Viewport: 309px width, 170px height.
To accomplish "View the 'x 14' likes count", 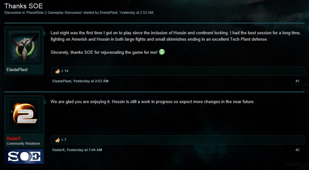I will pyautogui.click(x=65, y=71).
